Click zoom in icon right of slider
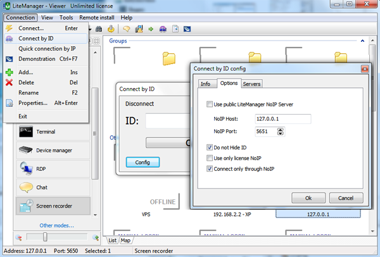The image size is (380, 257). pos(96,237)
